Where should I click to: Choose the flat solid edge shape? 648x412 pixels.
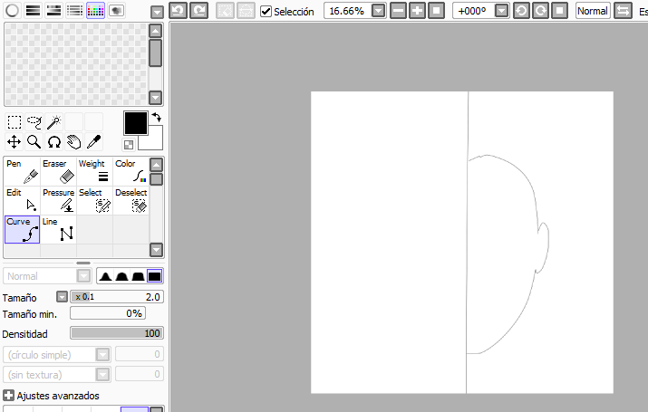(x=155, y=276)
